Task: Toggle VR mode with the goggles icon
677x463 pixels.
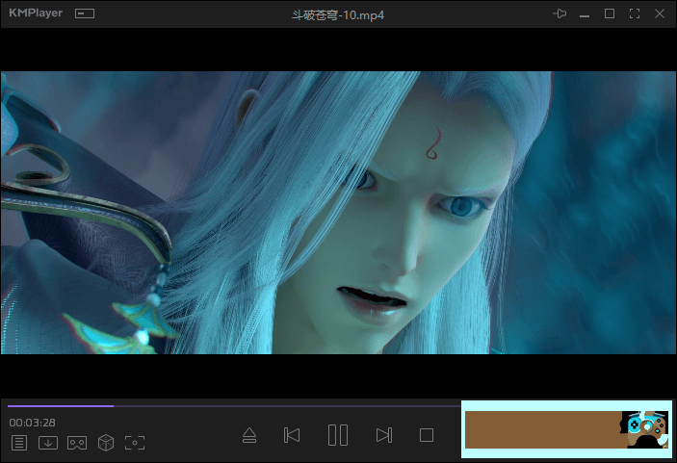Action: [77, 443]
